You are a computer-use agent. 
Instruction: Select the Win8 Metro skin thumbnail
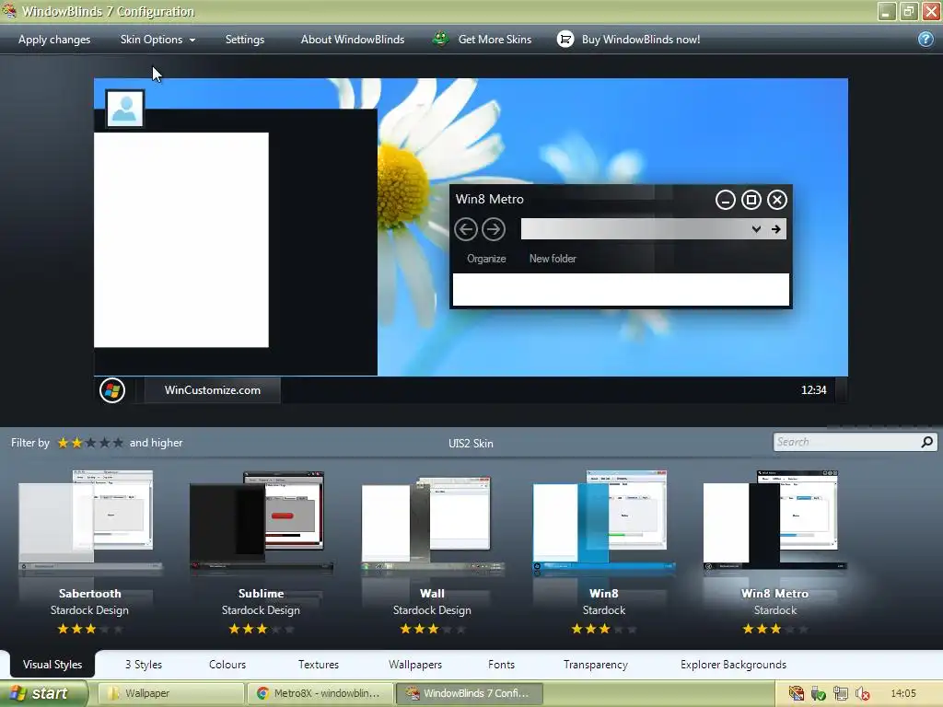click(x=774, y=521)
